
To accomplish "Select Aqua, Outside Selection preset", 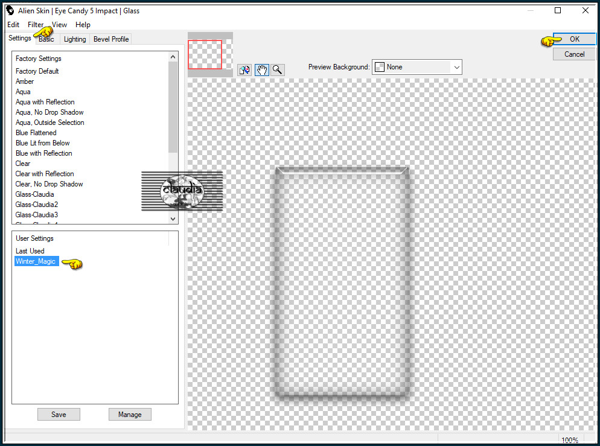I will 50,123.
